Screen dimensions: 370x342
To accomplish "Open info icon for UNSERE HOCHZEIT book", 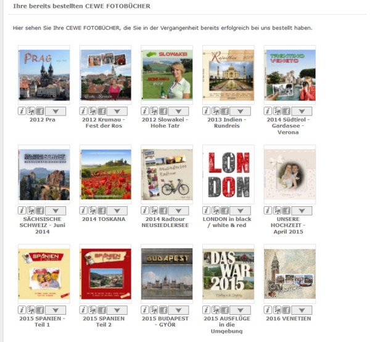I will tap(268, 211).
